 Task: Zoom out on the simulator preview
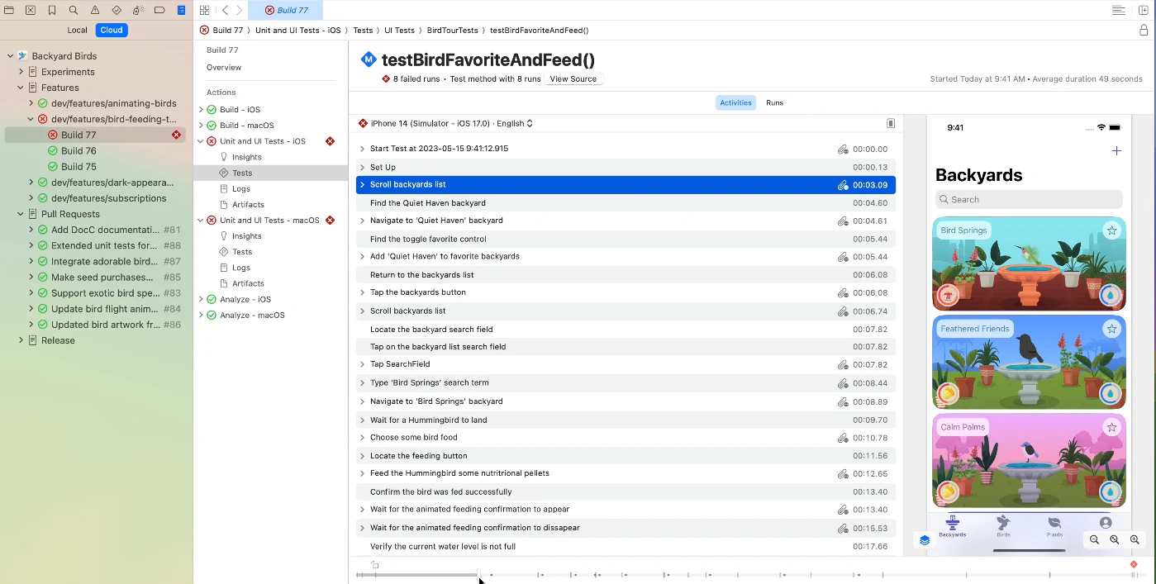1094,539
